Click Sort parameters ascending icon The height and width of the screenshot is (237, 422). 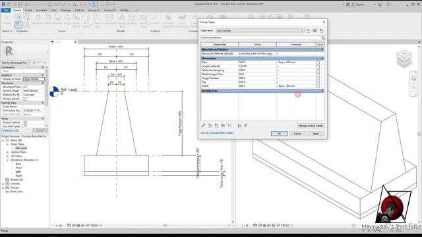tap(239, 126)
